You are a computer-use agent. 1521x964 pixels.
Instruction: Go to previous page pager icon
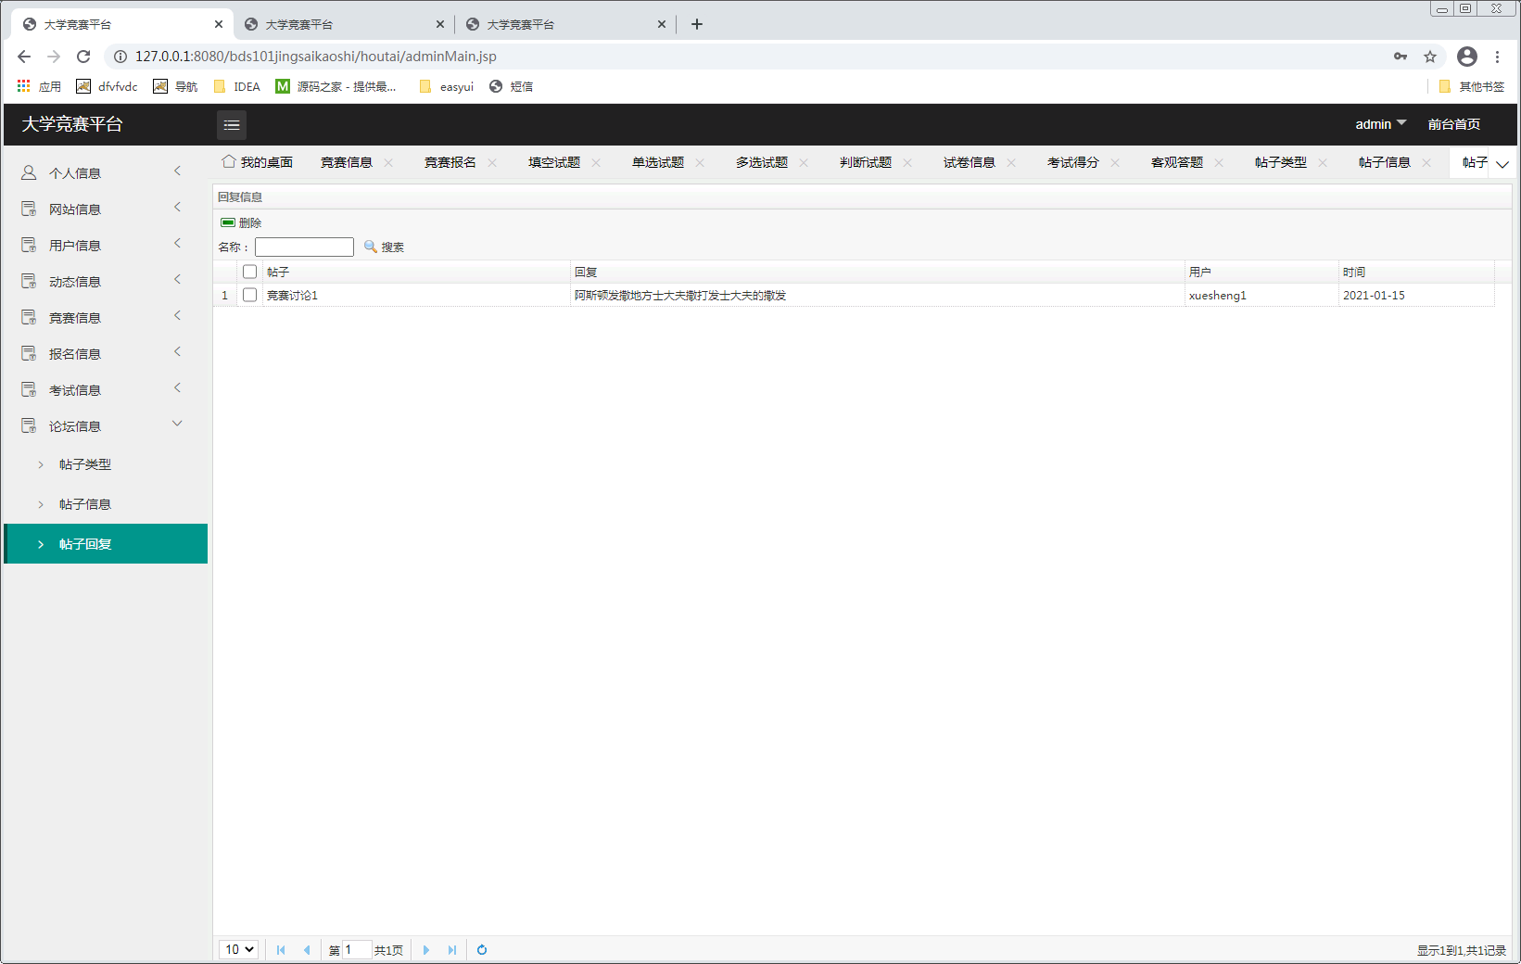[x=307, y=950]
